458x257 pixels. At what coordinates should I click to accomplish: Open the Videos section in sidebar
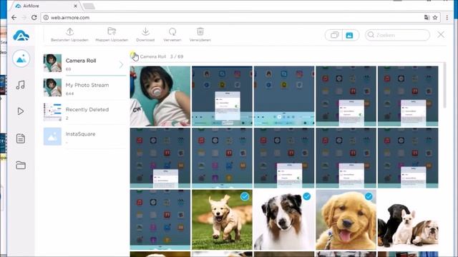pos(21,111)
